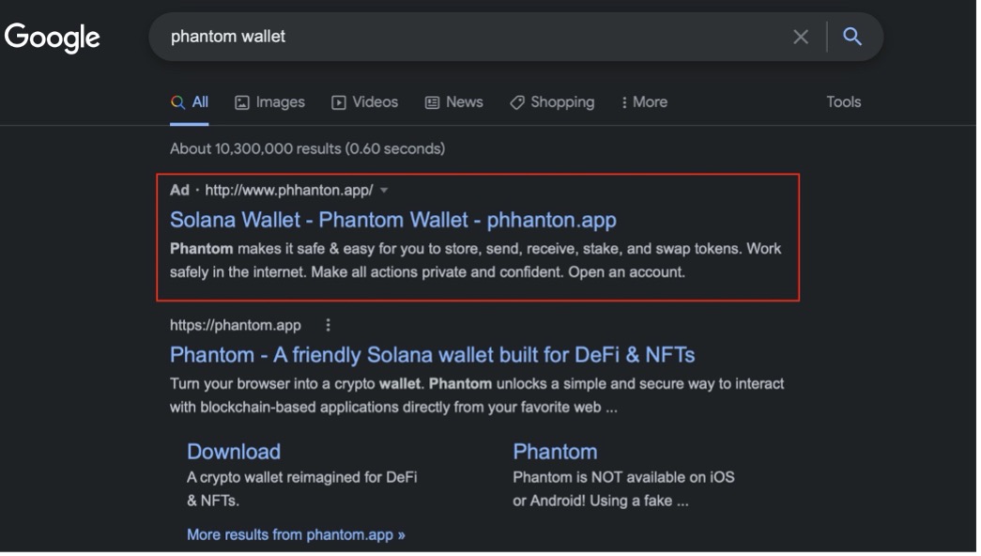Expand the More search options menu
Image resolution: width=981 pixels, height=556 pixels.
click(x=644, y=102)
